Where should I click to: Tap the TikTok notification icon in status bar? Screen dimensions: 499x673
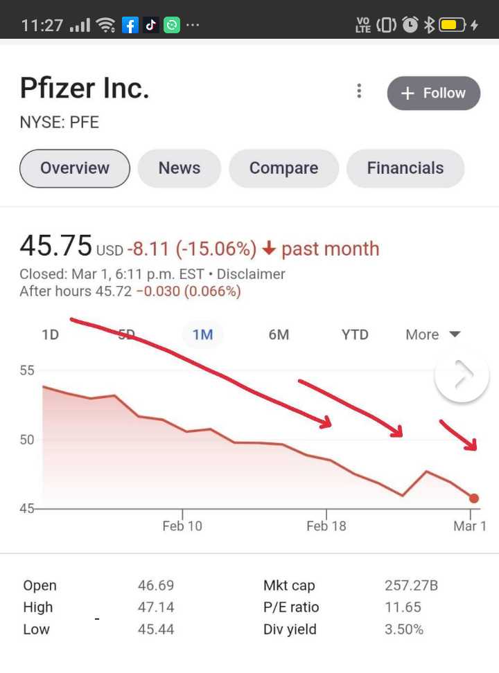click(x=150, y=25)
